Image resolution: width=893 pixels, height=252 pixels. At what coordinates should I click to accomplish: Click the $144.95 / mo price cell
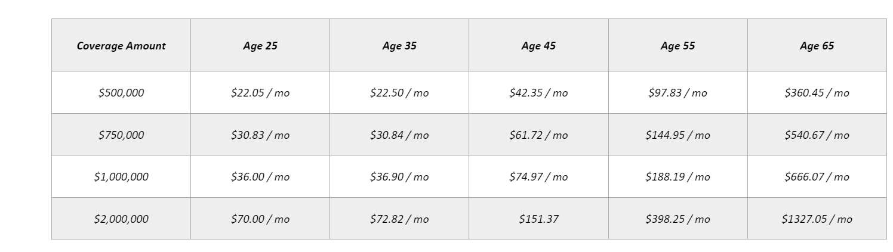(x=678, y=135)
